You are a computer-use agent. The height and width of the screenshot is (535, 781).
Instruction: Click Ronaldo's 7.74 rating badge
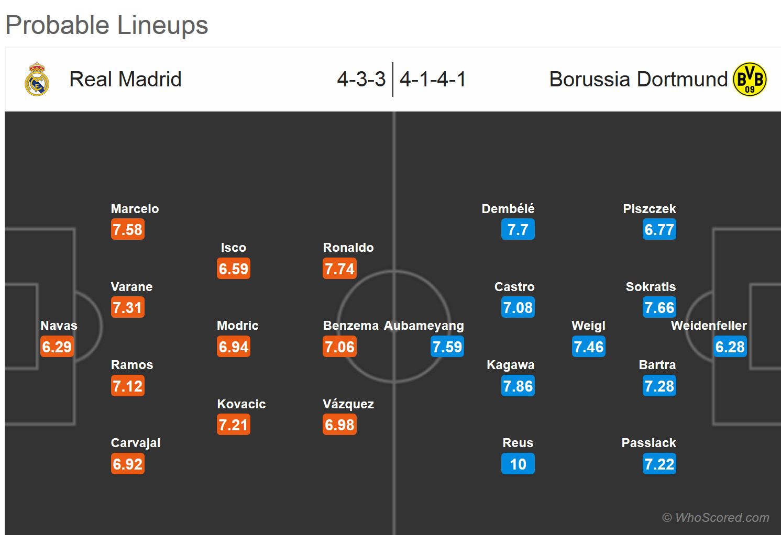339,269
